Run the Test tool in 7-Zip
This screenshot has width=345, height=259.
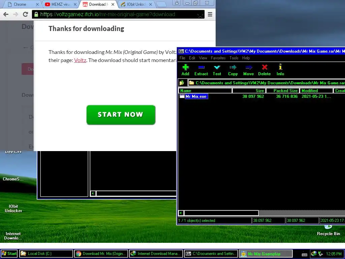coord(217,70)
